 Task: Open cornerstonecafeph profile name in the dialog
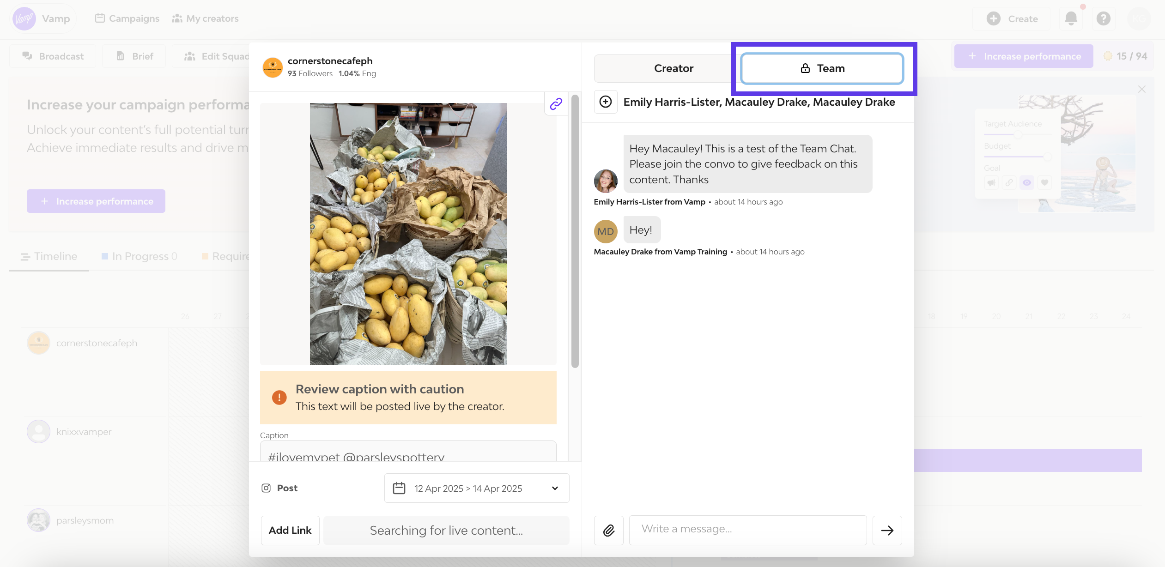[x=330, y=61]
